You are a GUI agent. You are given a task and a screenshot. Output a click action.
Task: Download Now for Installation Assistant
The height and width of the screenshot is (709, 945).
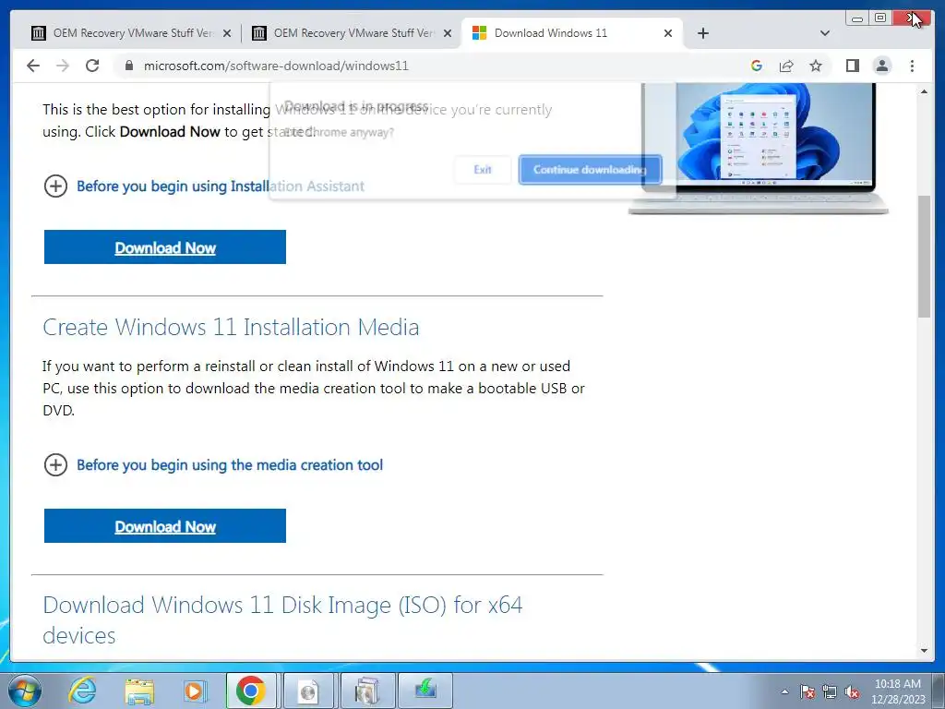click(x=165, y=247)
